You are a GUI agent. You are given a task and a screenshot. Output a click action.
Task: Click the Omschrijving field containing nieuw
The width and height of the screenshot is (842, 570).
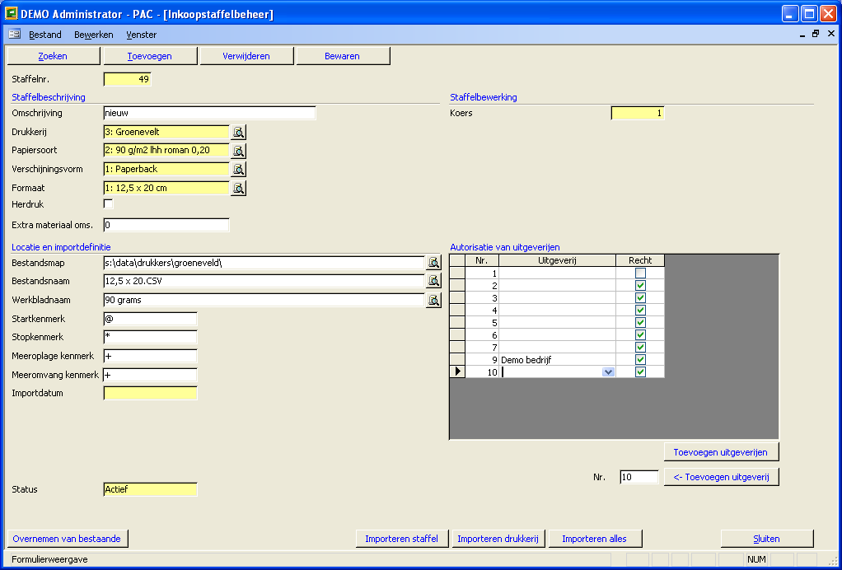pos(209,113)
